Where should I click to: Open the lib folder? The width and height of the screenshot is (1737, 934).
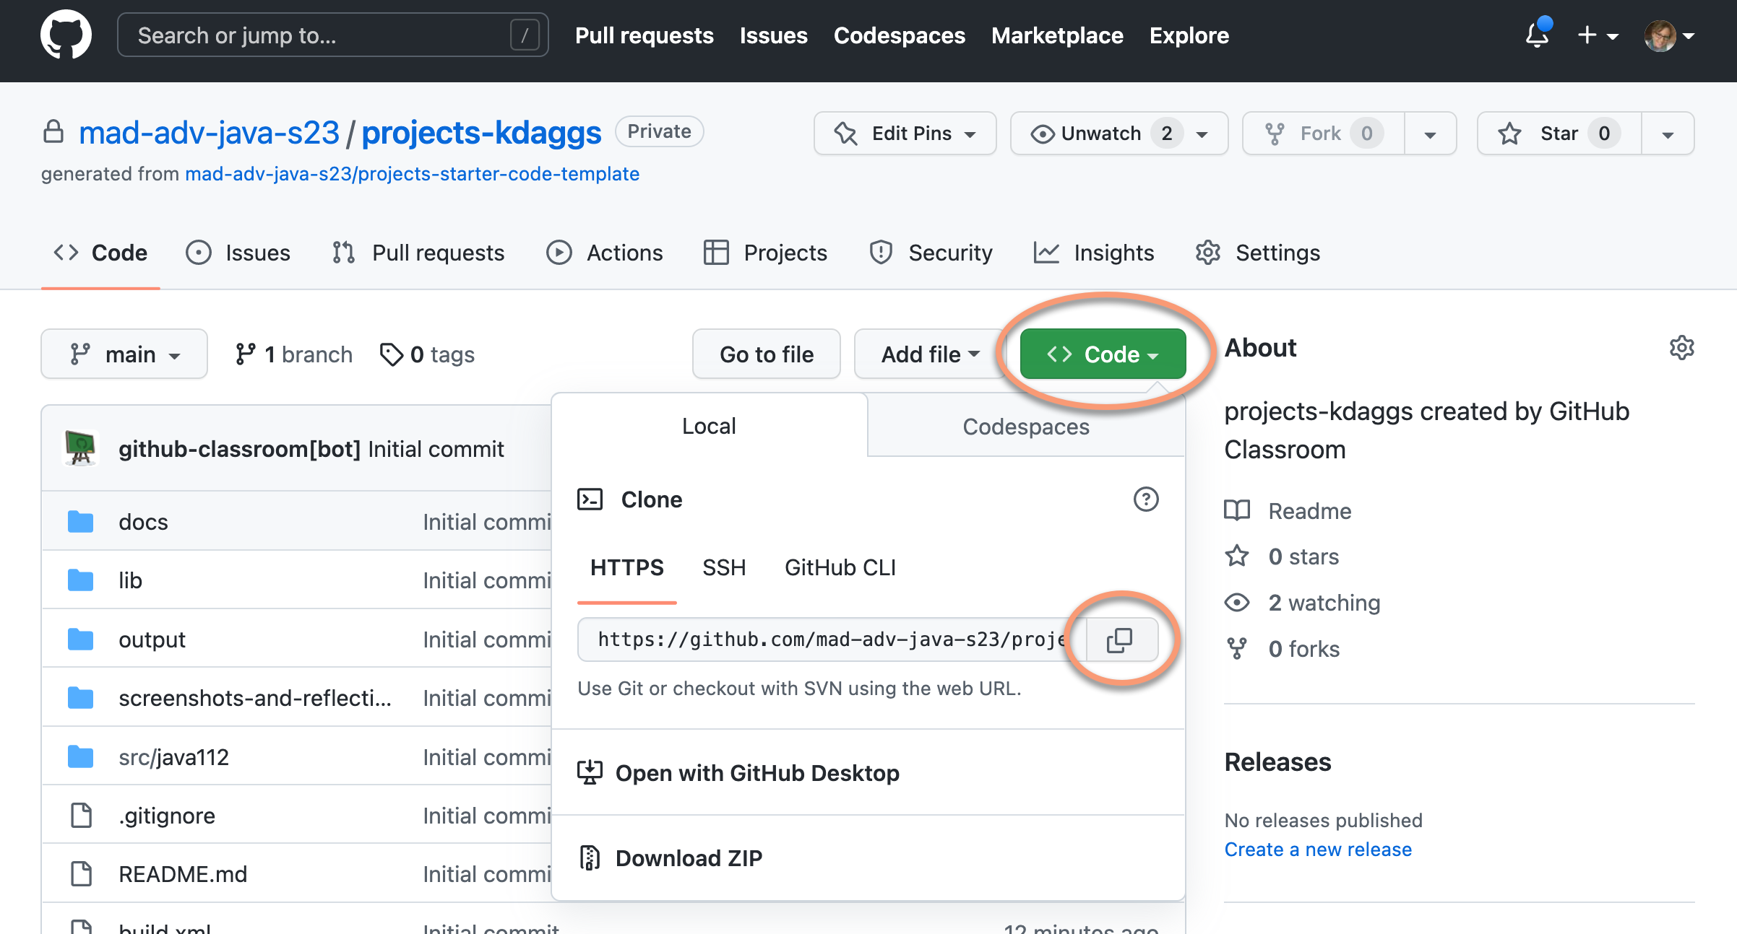130,580
